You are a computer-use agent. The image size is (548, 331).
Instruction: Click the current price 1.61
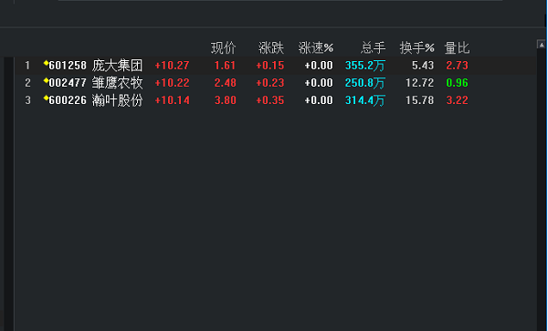[x=225, y=66]
